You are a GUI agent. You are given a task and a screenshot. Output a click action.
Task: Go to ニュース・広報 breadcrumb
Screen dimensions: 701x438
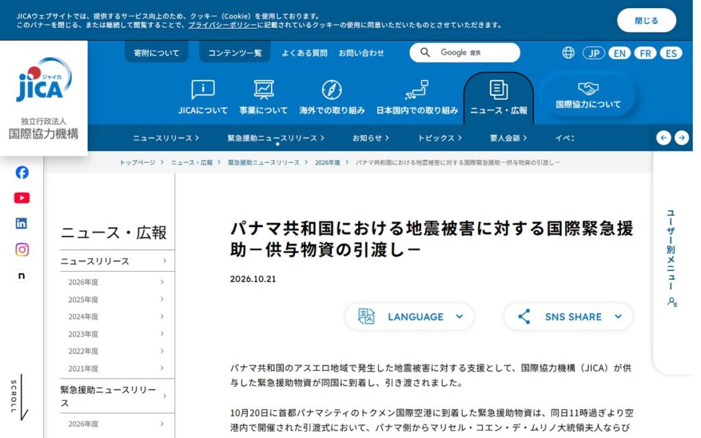(192, 162)
